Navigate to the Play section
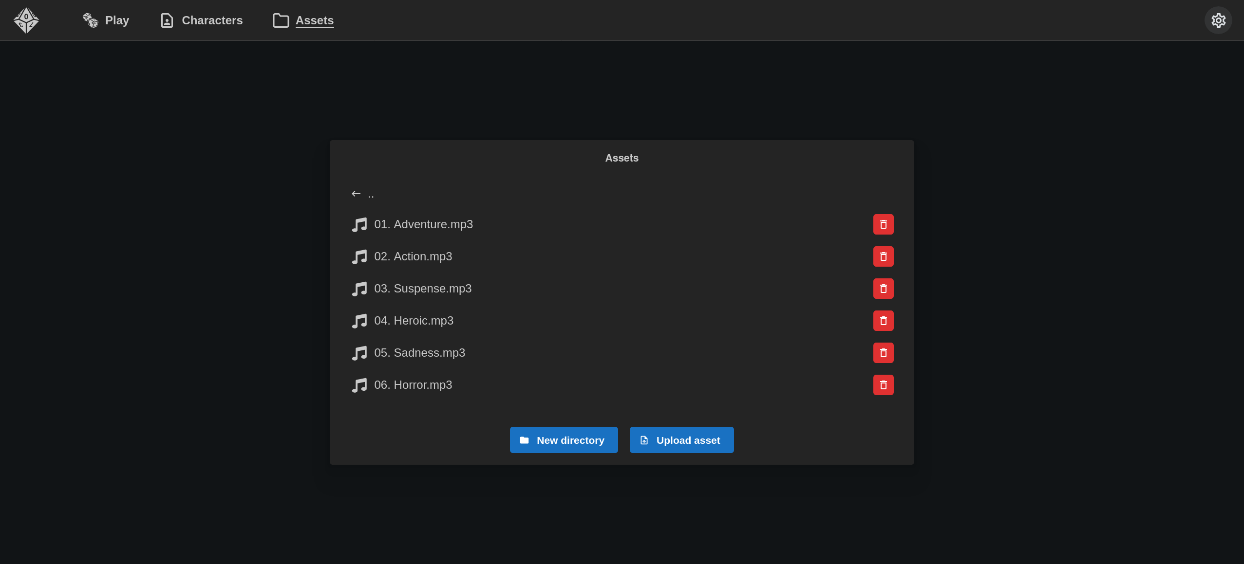Viewport: 1244px width, 564px height. tap(116, 20)
